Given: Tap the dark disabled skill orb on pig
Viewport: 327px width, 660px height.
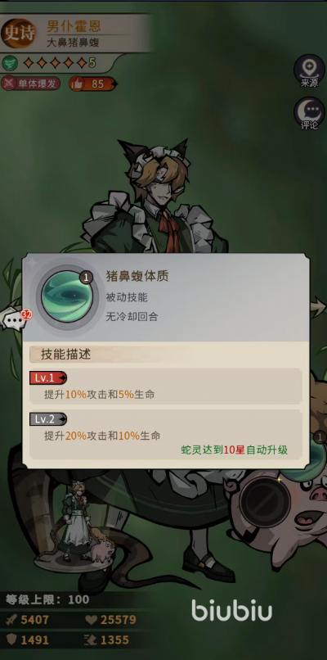Looking at the screenshot, I should click(265, 501).
